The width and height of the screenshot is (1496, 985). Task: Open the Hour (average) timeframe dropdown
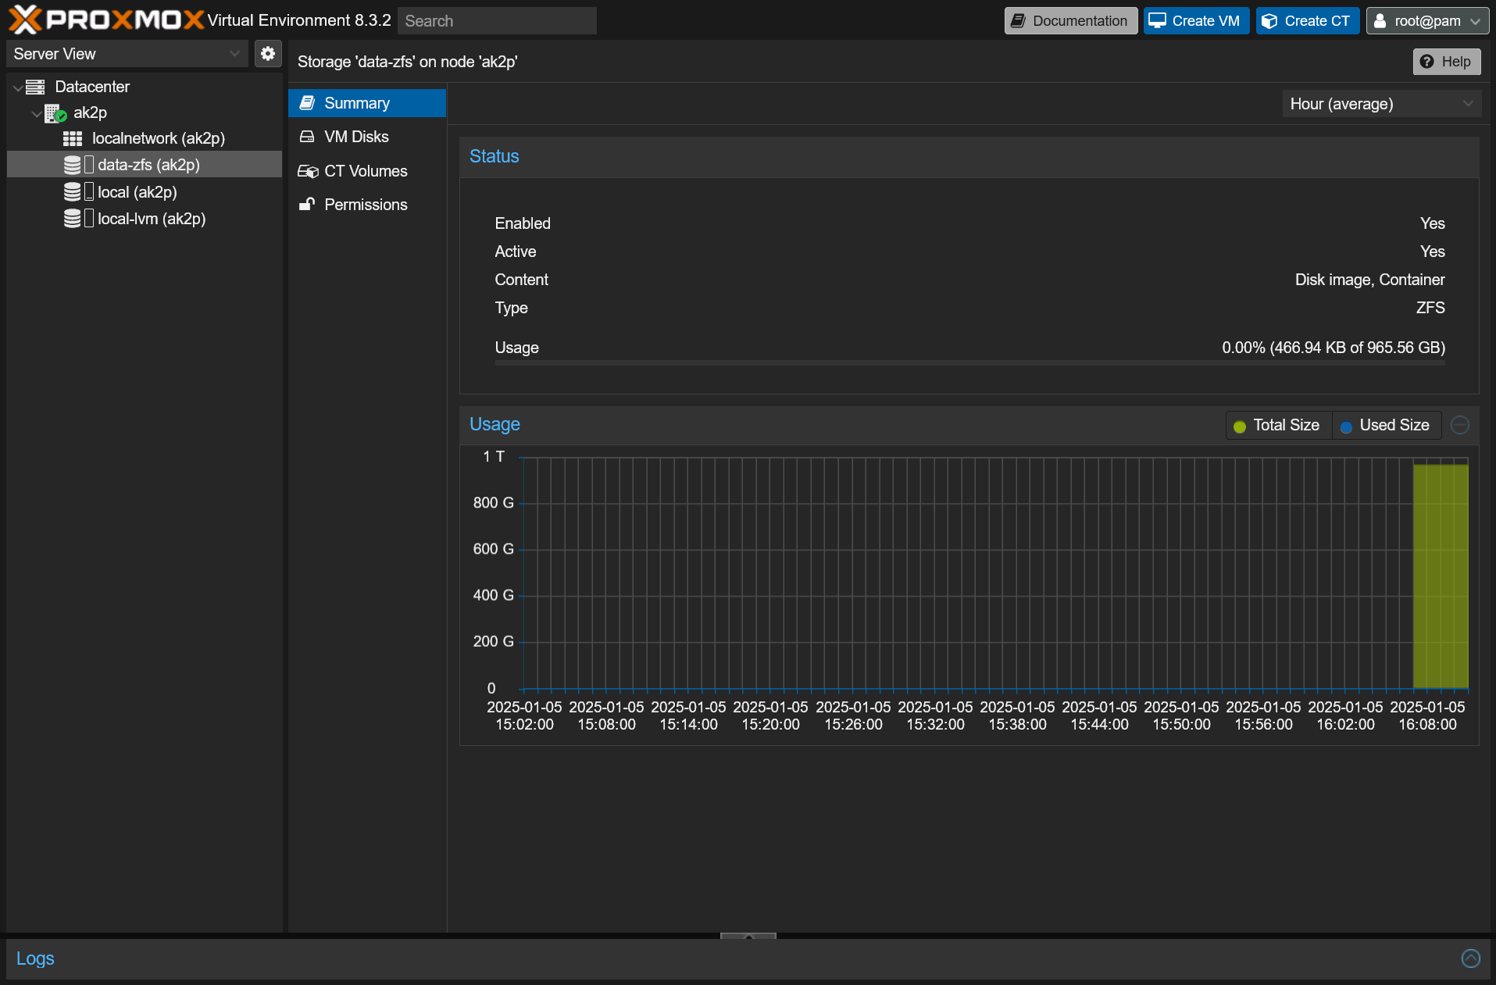[x=1381, y=104]
